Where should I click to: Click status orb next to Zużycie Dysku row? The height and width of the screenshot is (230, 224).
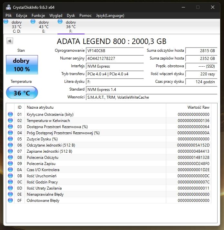[10, 139]
